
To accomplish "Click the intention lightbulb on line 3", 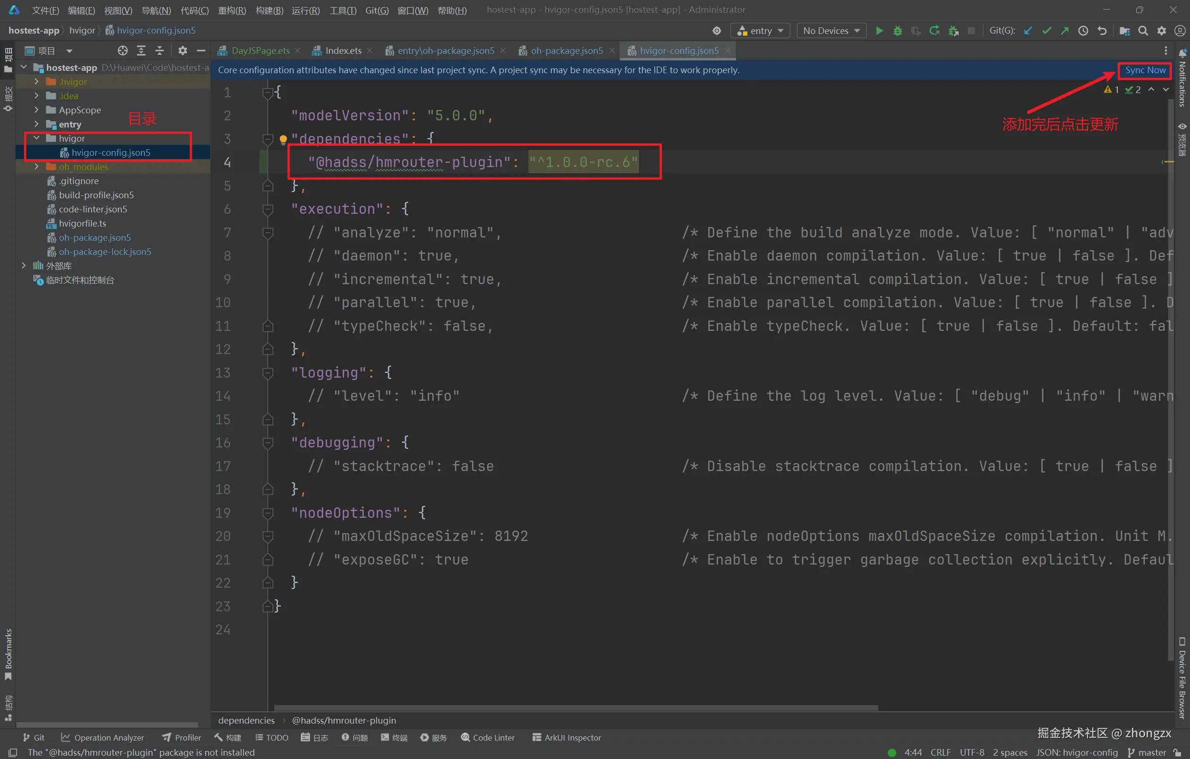I will click(x=283, y=139).
